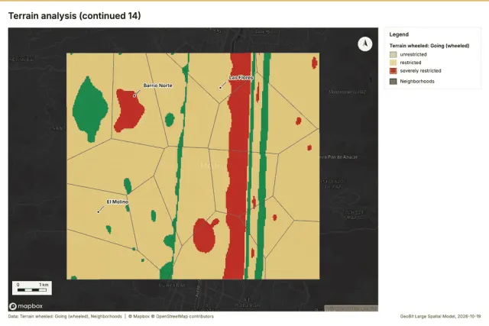The height and width of the screenshot is (326, 489).
Task: Click the GeoBit Large Spatial Model footer text
Action: (440, 316)
